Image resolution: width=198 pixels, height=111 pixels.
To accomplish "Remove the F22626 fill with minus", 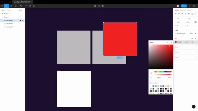I will 196,42.
